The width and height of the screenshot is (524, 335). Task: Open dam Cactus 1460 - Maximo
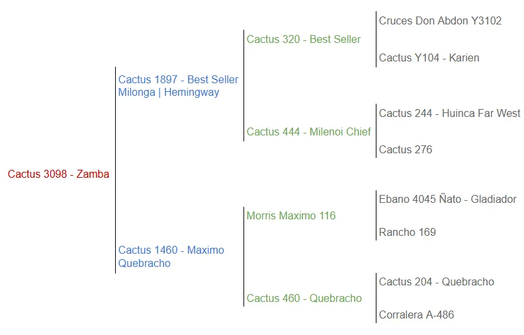coord(171,250)
